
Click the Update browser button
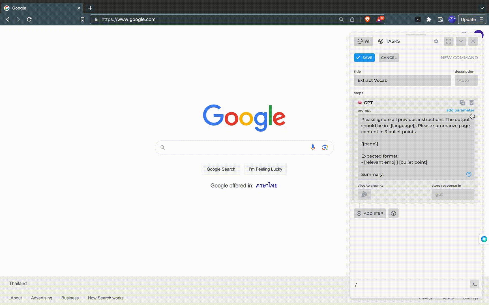468,19
